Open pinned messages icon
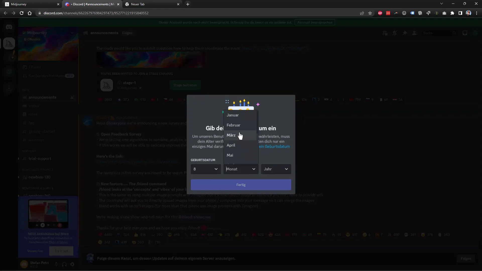Viewport: 482px width, 271px height. [405, 33]
